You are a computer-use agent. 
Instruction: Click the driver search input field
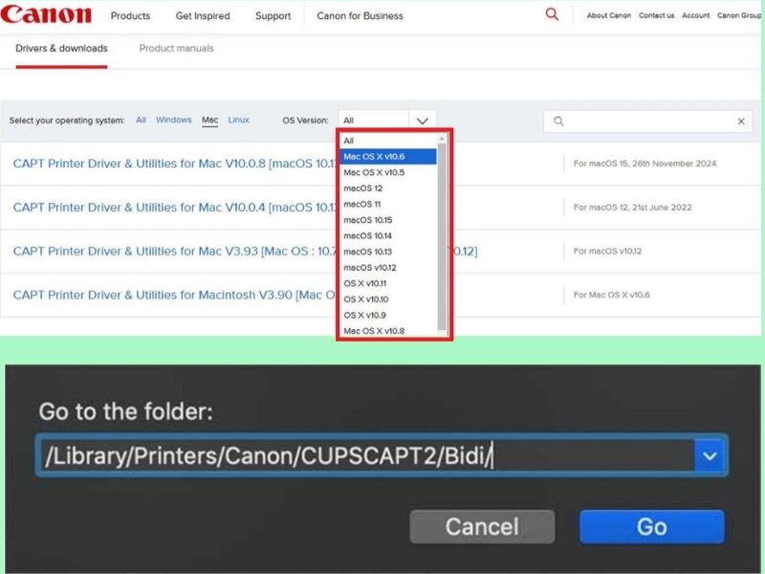click(x=648, y=121)
